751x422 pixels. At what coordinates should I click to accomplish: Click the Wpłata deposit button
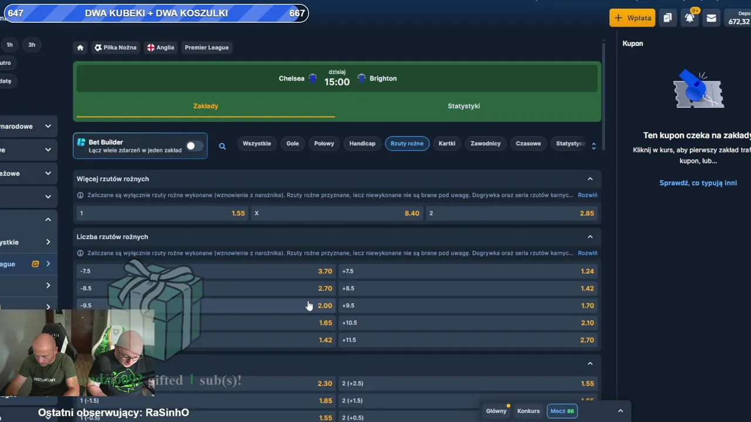(x=632, y=18)
